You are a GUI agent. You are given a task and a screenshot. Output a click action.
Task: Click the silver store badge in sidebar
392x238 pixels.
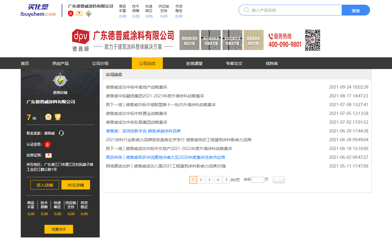pyautogui.click(x=60, y=81)
